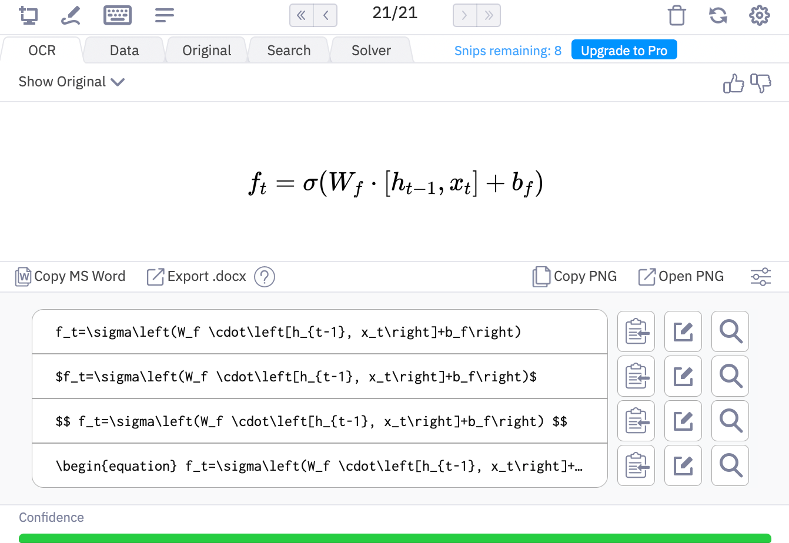Screen dimensions: 789x543
Task: Export equation to .docx
Action: click(x=196, y=276)
